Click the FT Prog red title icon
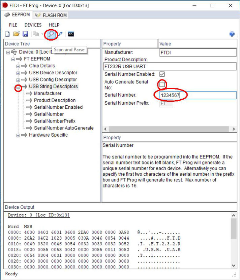Viewport: 240px width, 280px height. click(5, 5)
